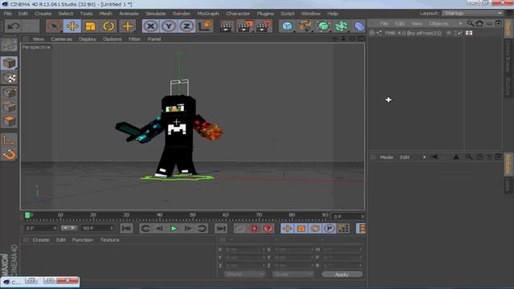
Task: Select the Polygons mode icon
Action: 9,121
